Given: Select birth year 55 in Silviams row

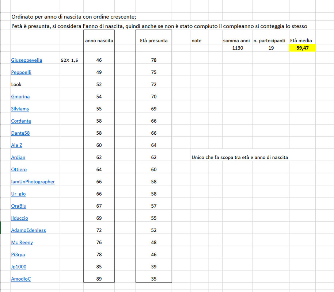Looking at the screenshot, I should pos(99,109).
